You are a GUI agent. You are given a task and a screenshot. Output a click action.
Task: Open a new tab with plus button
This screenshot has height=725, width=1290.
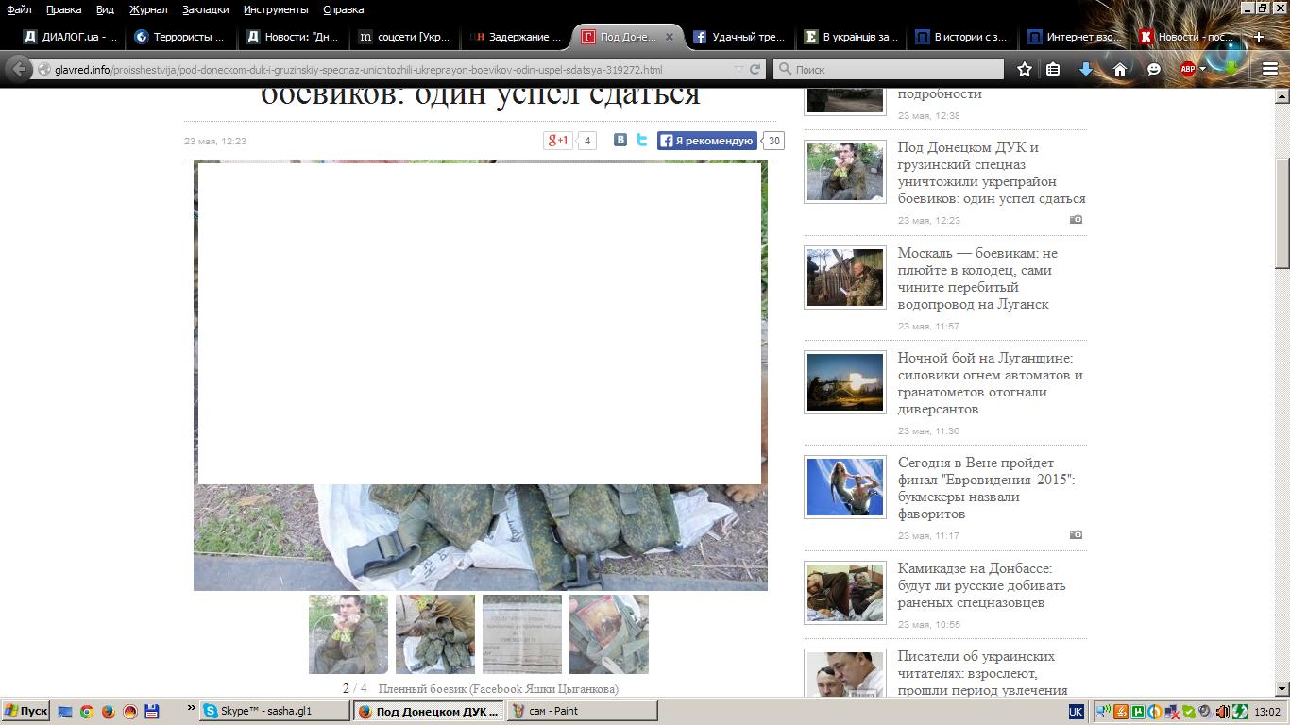(1258, 37)
